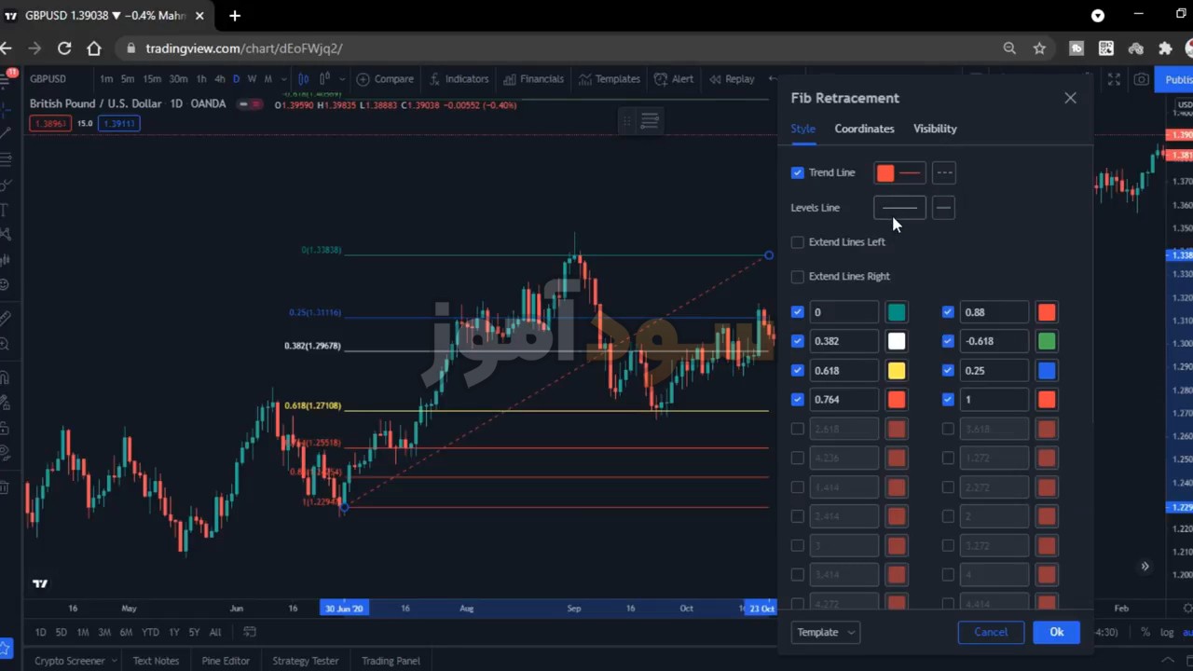Viewport: 1193px width, 671px height.
Task: Edit the 0.382 level value field
Action: (843, 341)
